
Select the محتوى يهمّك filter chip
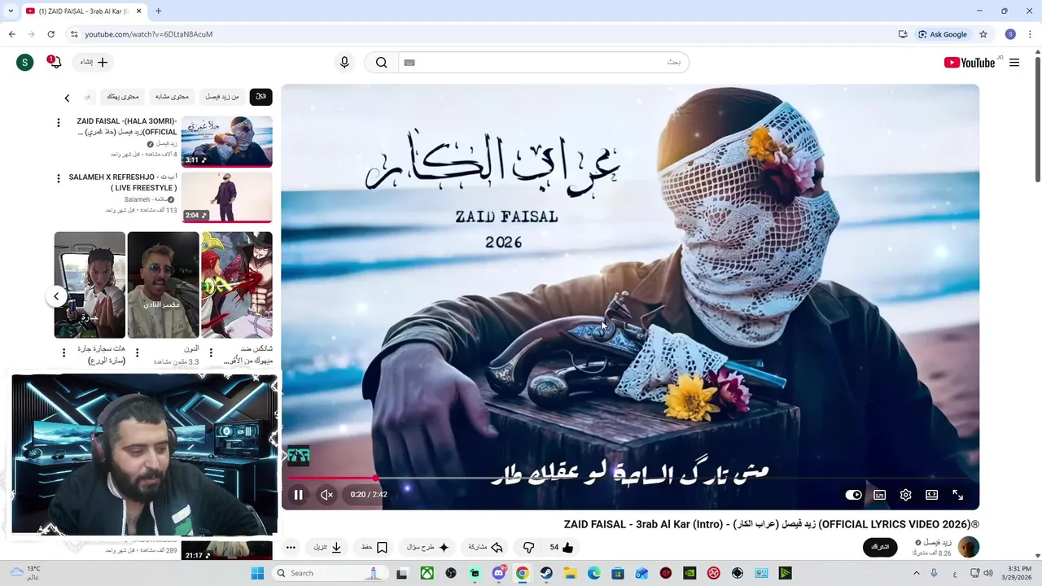tap(123, 97)
